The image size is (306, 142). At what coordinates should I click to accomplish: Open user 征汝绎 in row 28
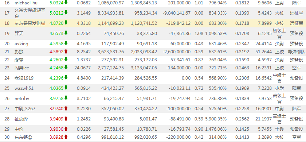coord(21,119)
